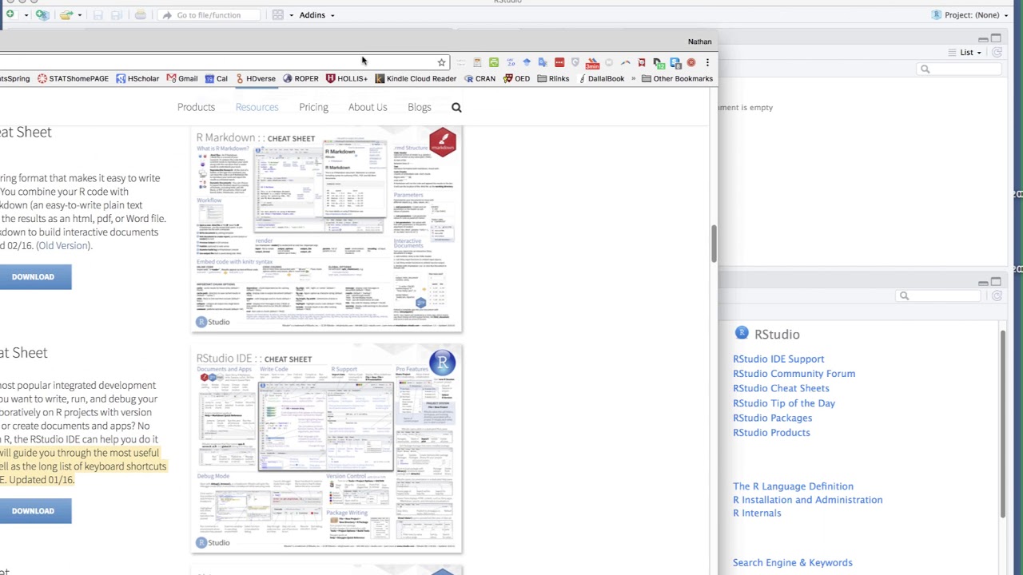Expand the panes layout dropdown arrow

[291, 15]
